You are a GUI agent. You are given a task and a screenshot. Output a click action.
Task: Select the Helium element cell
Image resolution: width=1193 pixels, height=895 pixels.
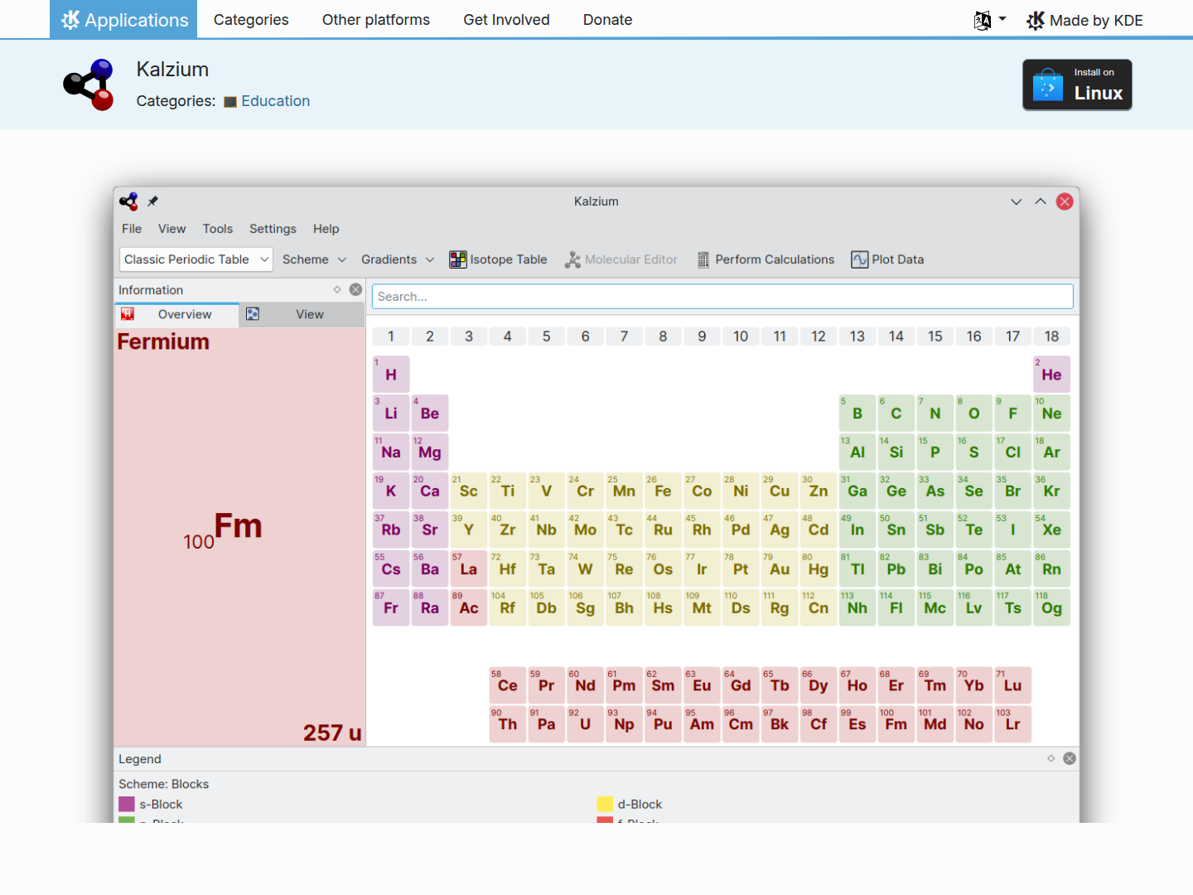pyautogui.click(x=1051, y=375)
